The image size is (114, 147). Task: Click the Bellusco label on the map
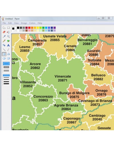(98, 75)
